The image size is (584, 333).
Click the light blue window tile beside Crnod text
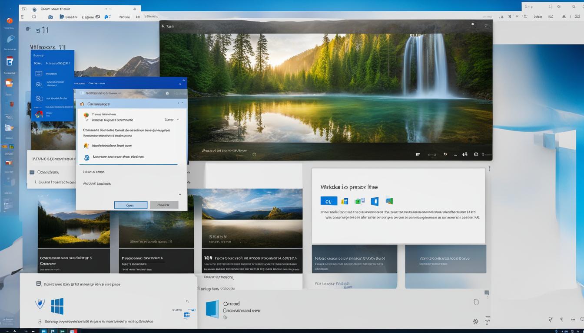pyautogui.click(x=212, y=309)
